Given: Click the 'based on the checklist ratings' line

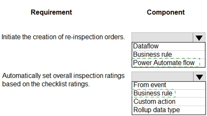Looking at the screenshot, I should [x=46, y=84].
